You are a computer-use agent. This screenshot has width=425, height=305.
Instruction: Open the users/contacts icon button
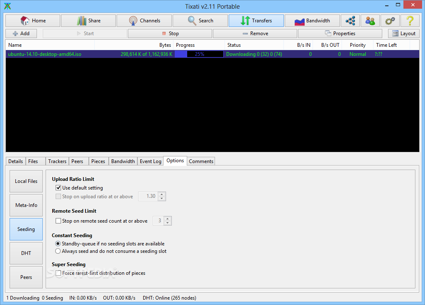click(370, 21)
